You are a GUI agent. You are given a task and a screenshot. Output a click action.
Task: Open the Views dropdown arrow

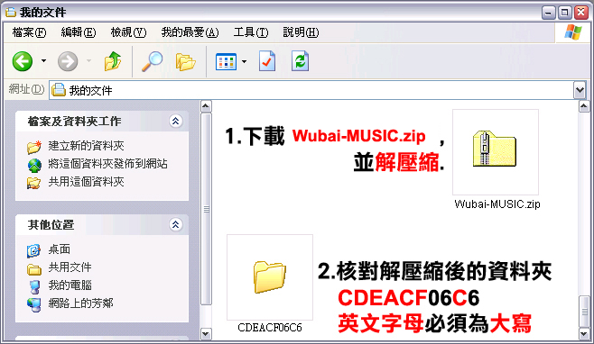coord(245,61)
